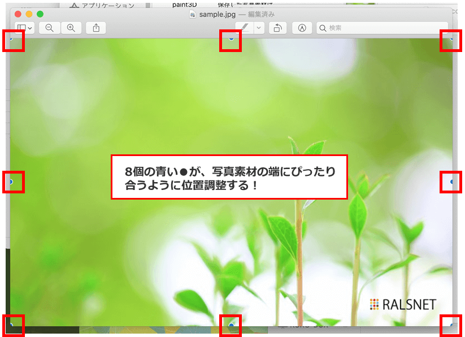Expand the highlight color dropdown arrow
This screenshot has height=337, width=465.
tap(259, 28)
